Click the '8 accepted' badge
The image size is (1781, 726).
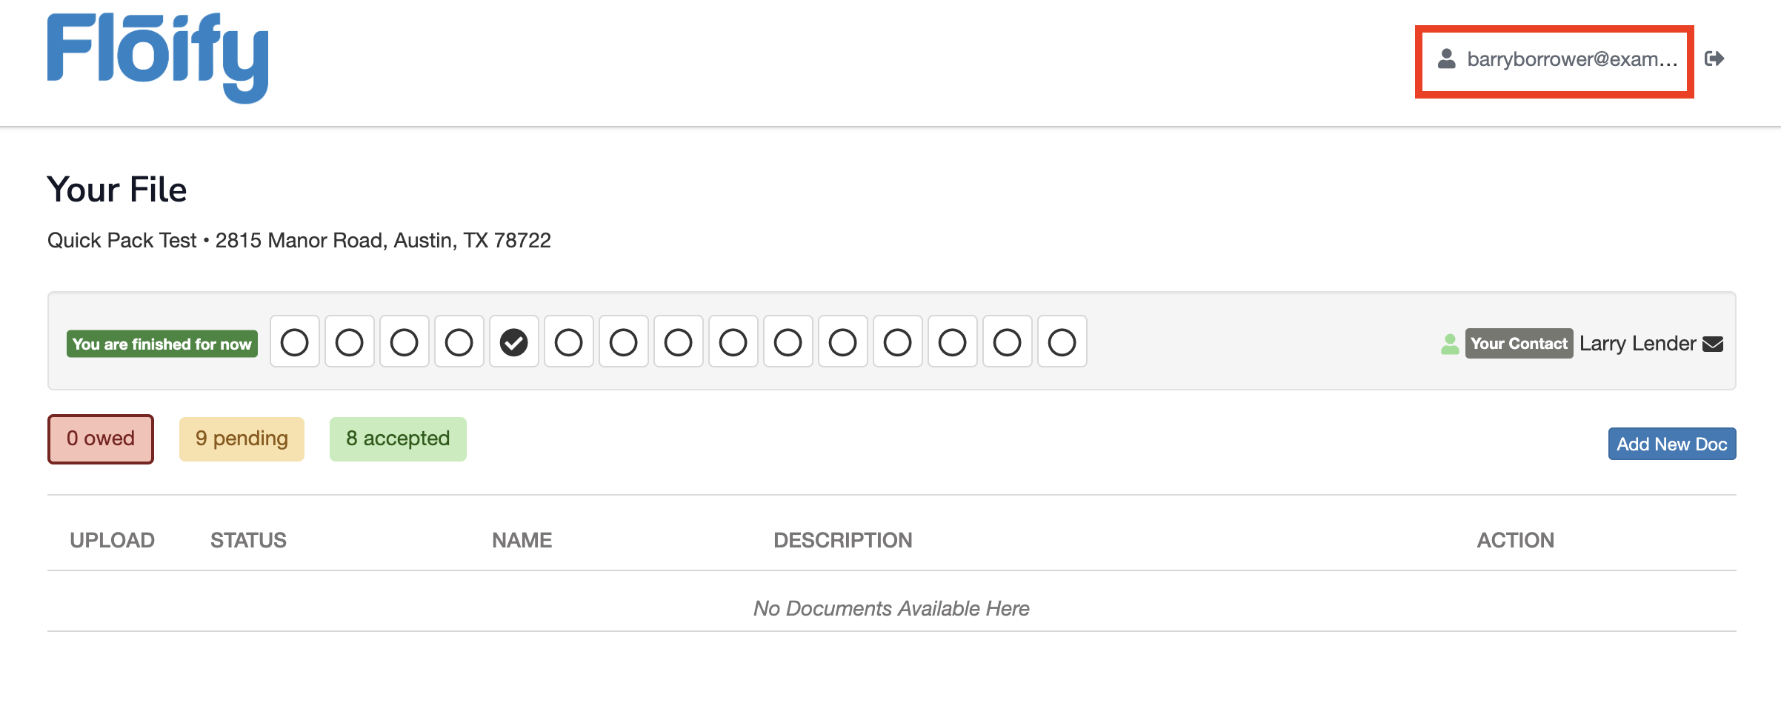click(398, 439)
